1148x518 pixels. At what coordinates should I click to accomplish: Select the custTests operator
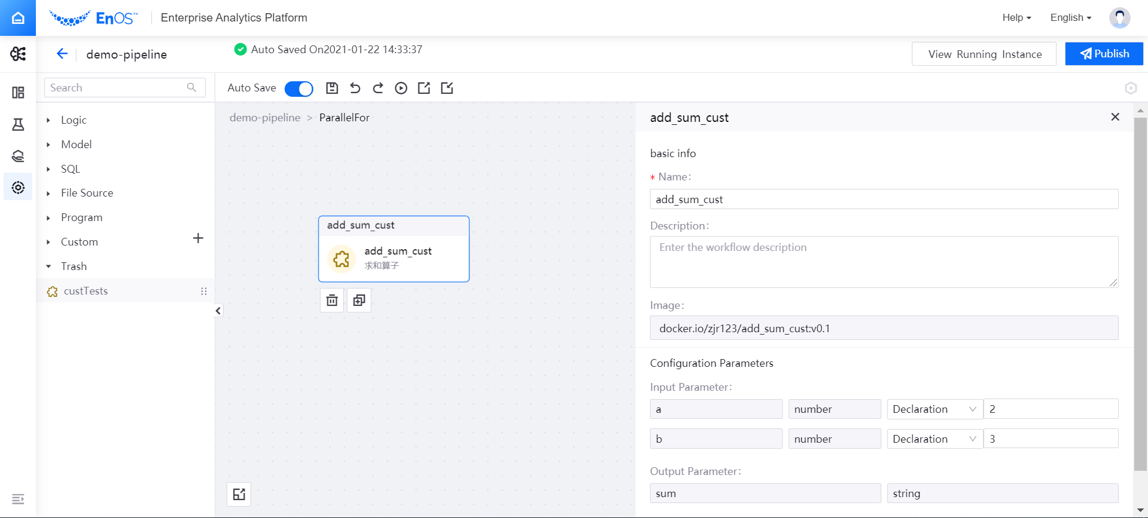pos(125,291)
